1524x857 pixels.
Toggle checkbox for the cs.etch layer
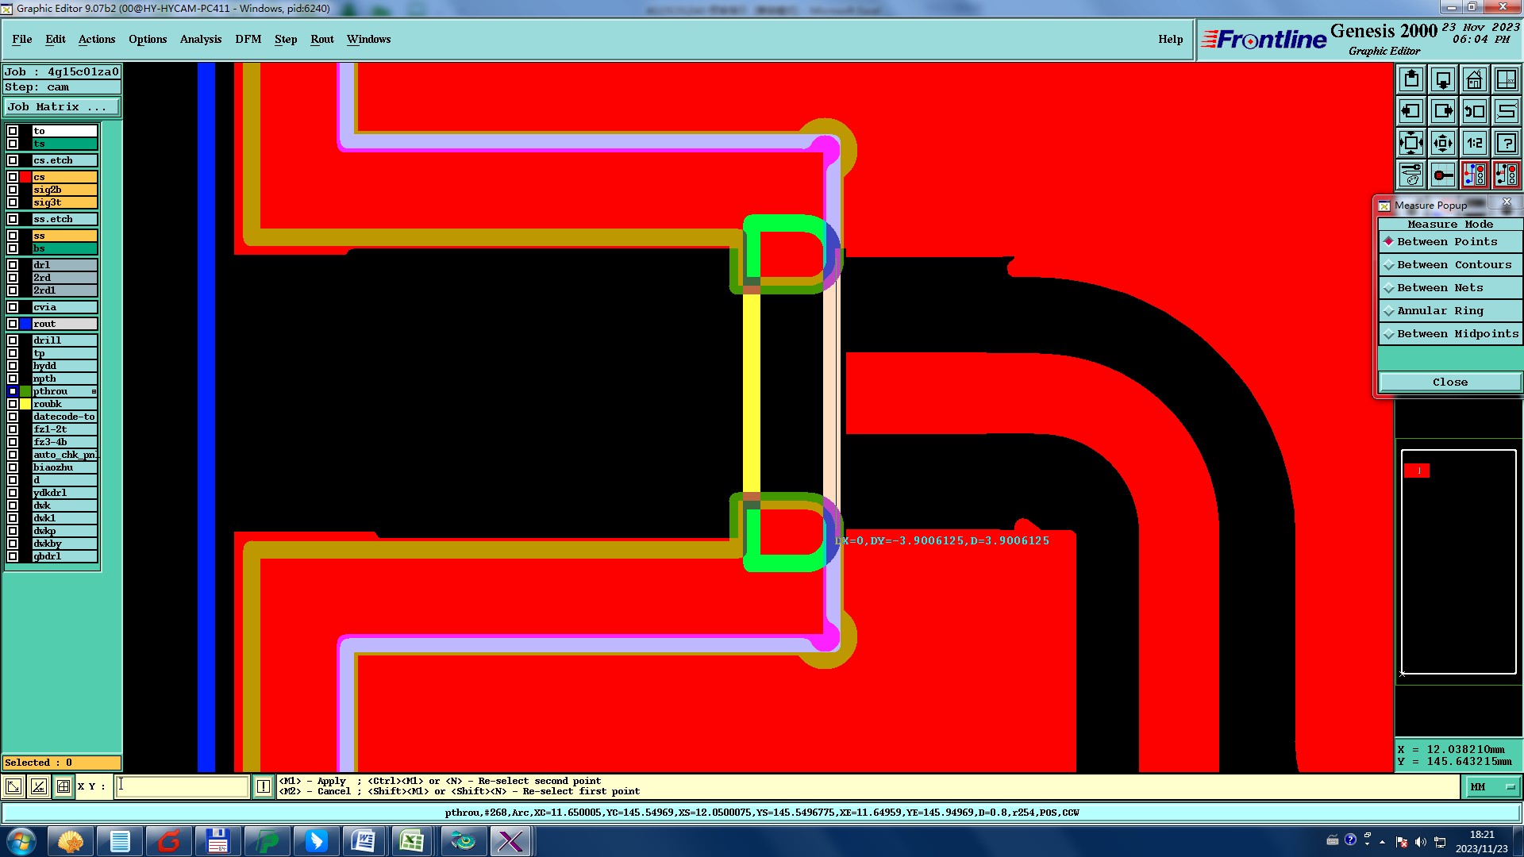[x=13, y=160]
